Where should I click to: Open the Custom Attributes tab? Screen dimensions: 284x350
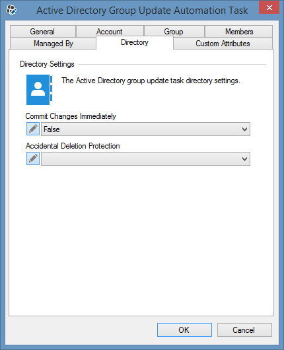(x=223, y=44)
